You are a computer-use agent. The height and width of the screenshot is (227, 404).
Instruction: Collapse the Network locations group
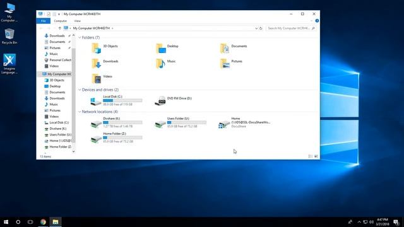click(x=80, y=112)
